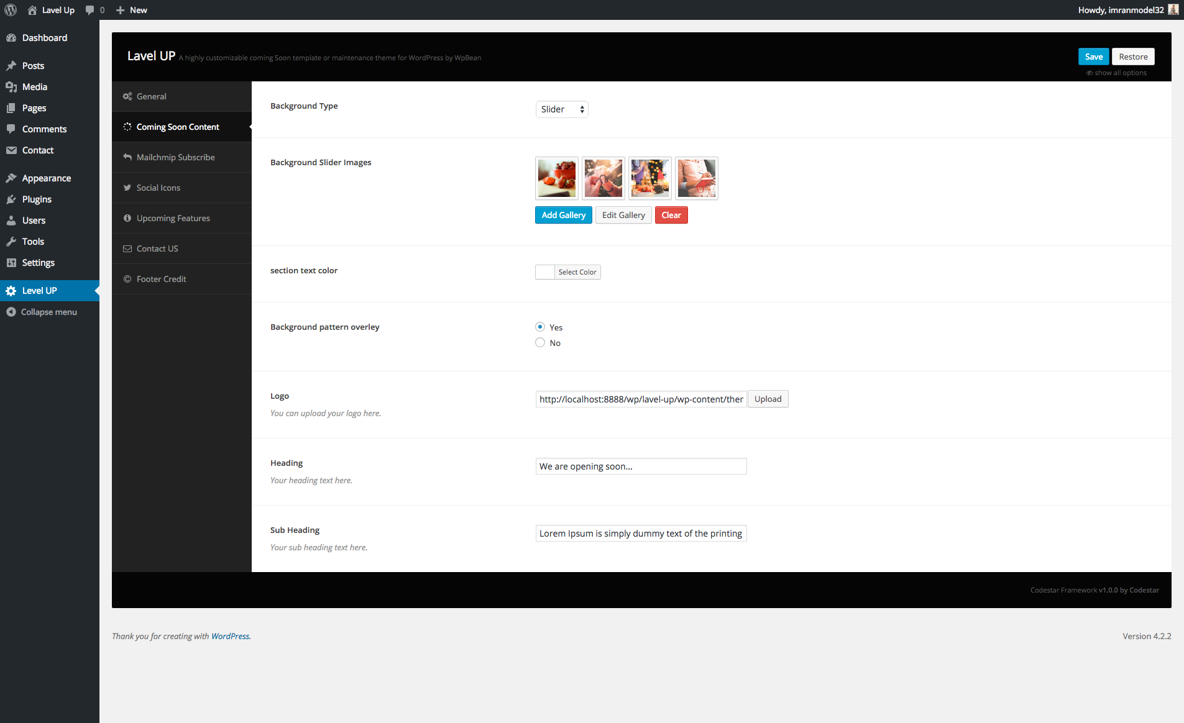Select the third candles slider thumbnail
The height and width of the screenshot is (723, 1184).
click(650, 178)
